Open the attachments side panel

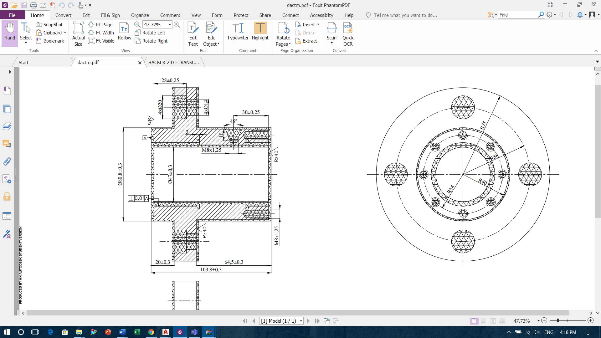[7, 161]
